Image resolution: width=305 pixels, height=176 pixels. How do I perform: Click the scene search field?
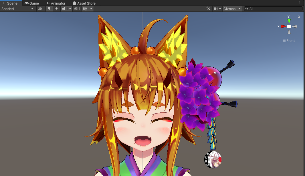pos(275,9)
